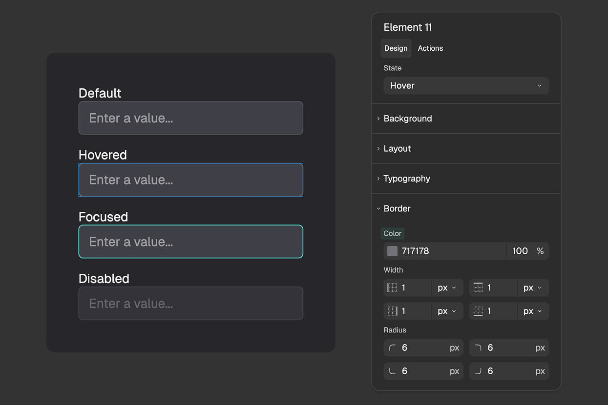Viewport: 608px width, 405px height.
Task: Click the top-left radius corner icon
Action: 391,347
